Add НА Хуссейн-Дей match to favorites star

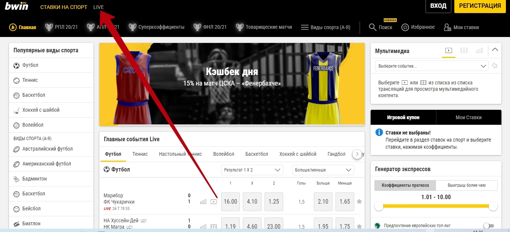pyautogui.click(x=359, y=226)
